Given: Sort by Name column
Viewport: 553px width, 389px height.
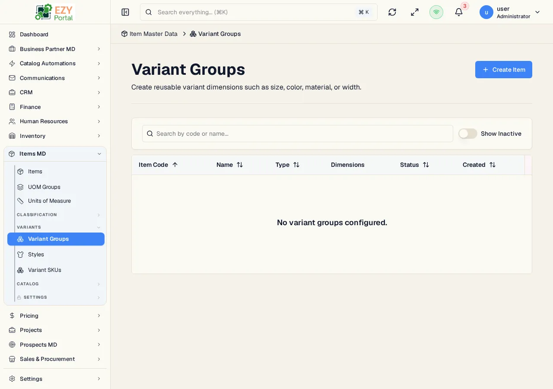Looking at the screenshot, I should [x=230, y=165].
